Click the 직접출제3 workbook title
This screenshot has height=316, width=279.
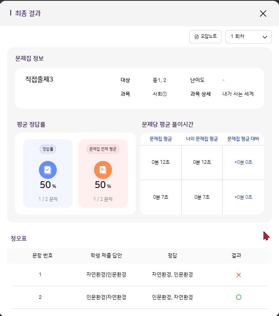(x=39, y=79)
